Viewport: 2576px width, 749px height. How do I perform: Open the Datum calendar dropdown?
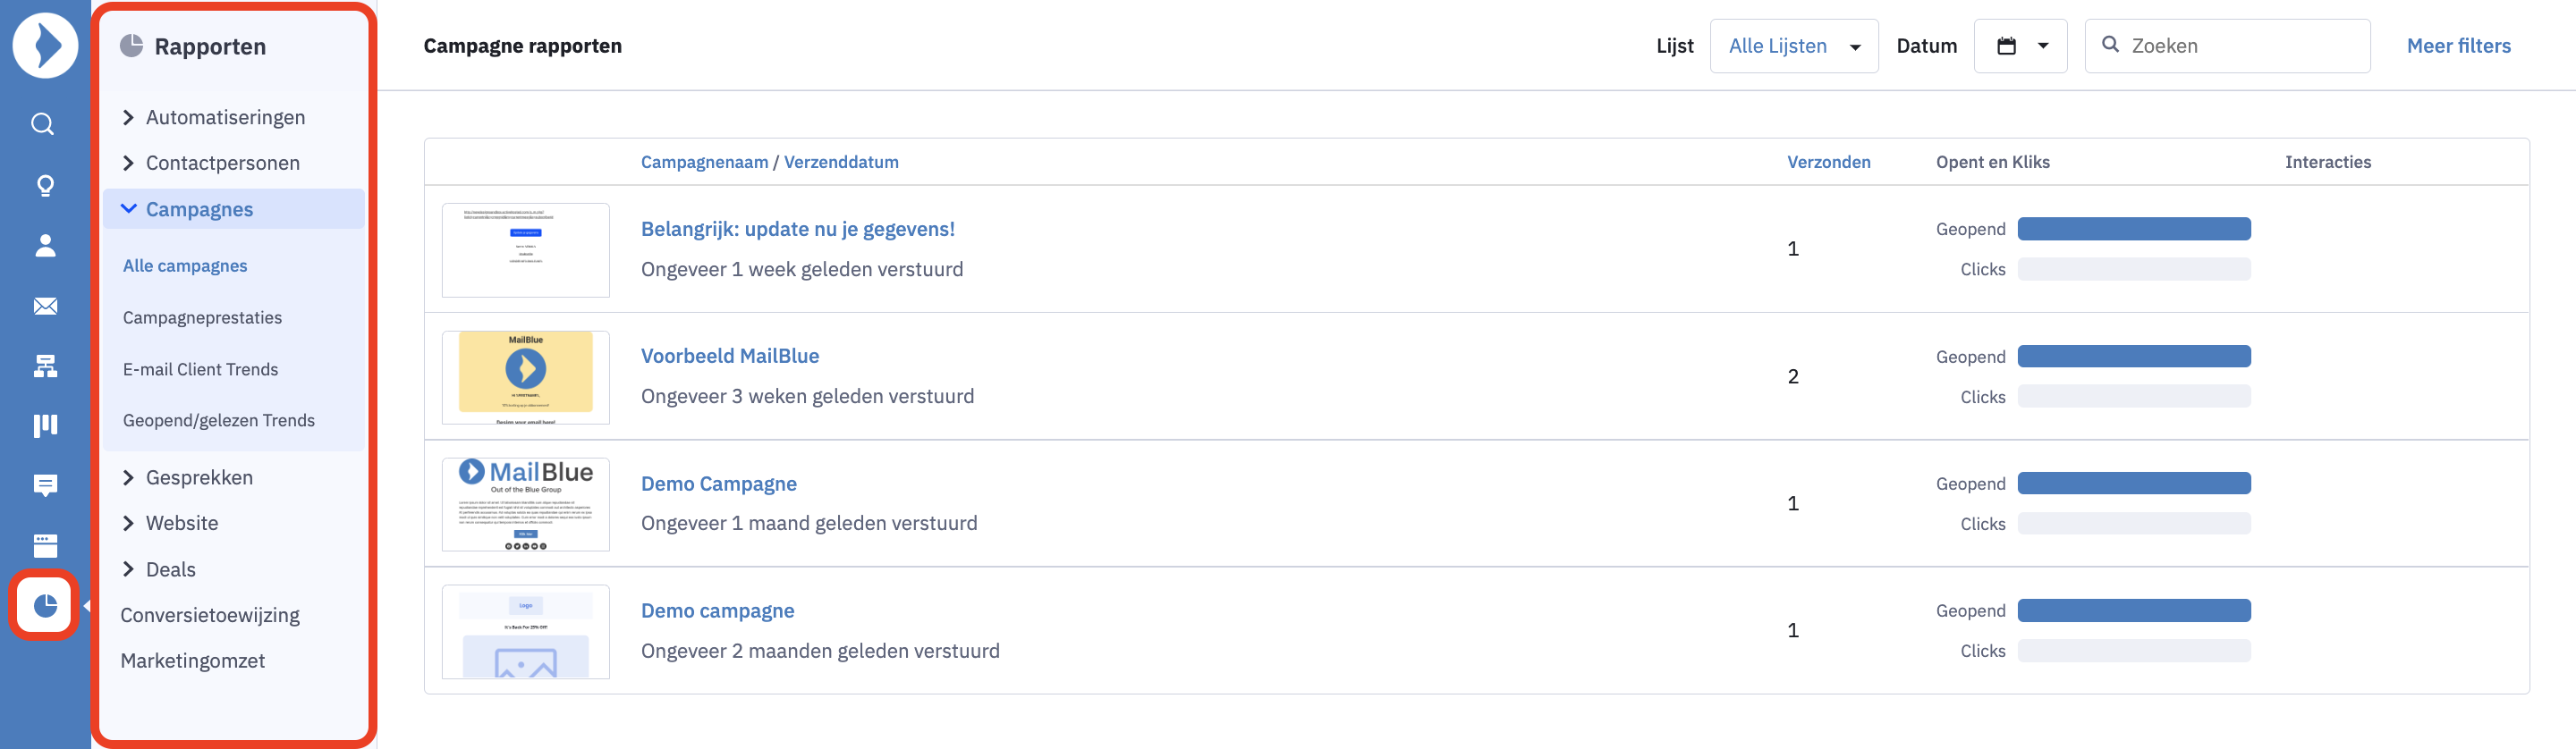pos(2020,46)
